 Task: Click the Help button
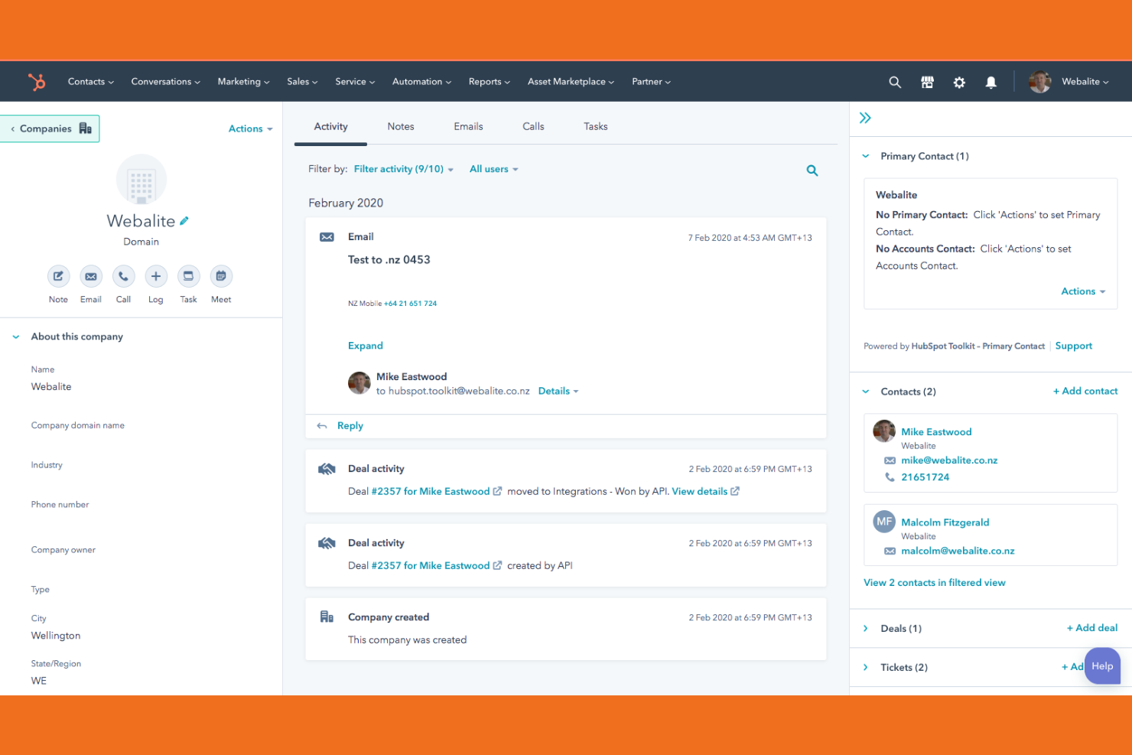1102,666
